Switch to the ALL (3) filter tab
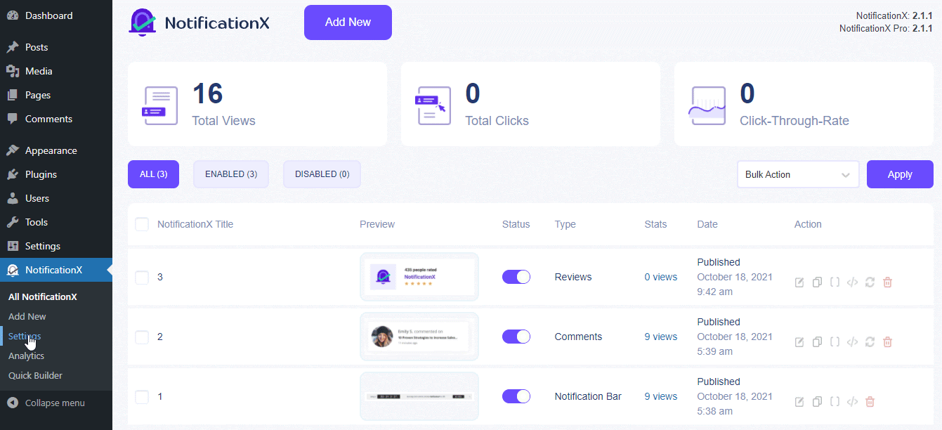 pyautogui.click(x=153, y=174)
